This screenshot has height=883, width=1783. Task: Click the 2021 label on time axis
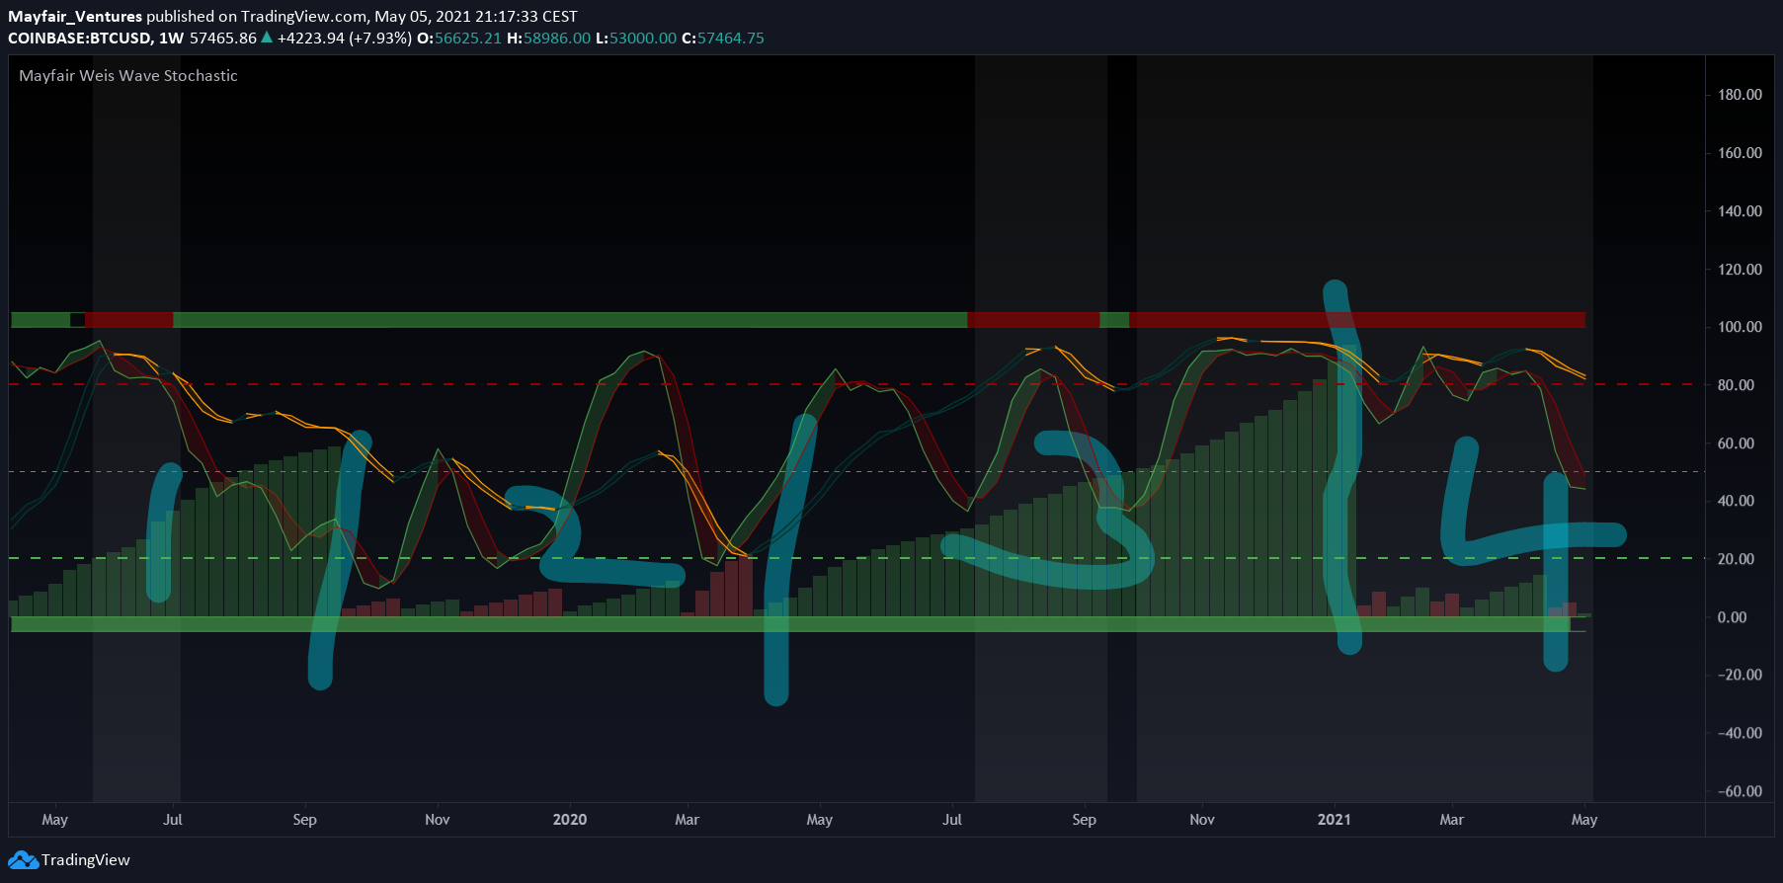pyautogui.click(x=1335, y=820)
